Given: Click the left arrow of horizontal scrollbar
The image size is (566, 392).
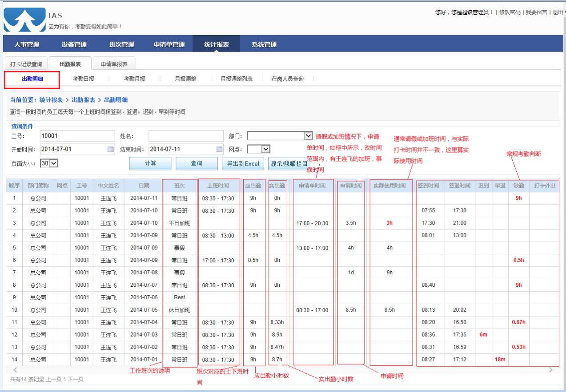Looking at the screenshot, I should [x=16, y=369].
